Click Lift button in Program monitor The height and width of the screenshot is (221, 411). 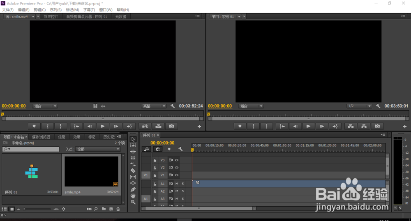(x=351, y=126)
